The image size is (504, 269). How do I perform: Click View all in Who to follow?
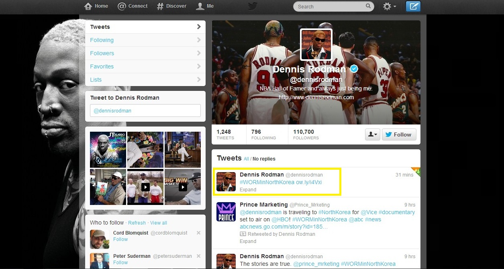[x=159, y=223]
